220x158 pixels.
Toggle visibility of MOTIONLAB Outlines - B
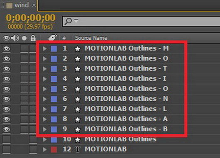coord(7,129)
